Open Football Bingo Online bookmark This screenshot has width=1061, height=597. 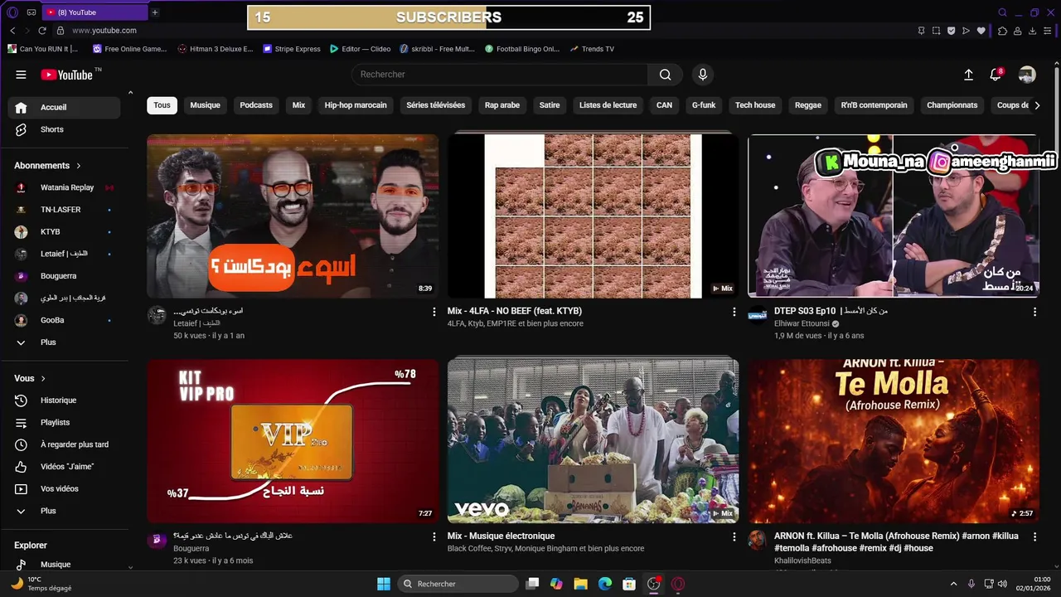coord(522,49)
